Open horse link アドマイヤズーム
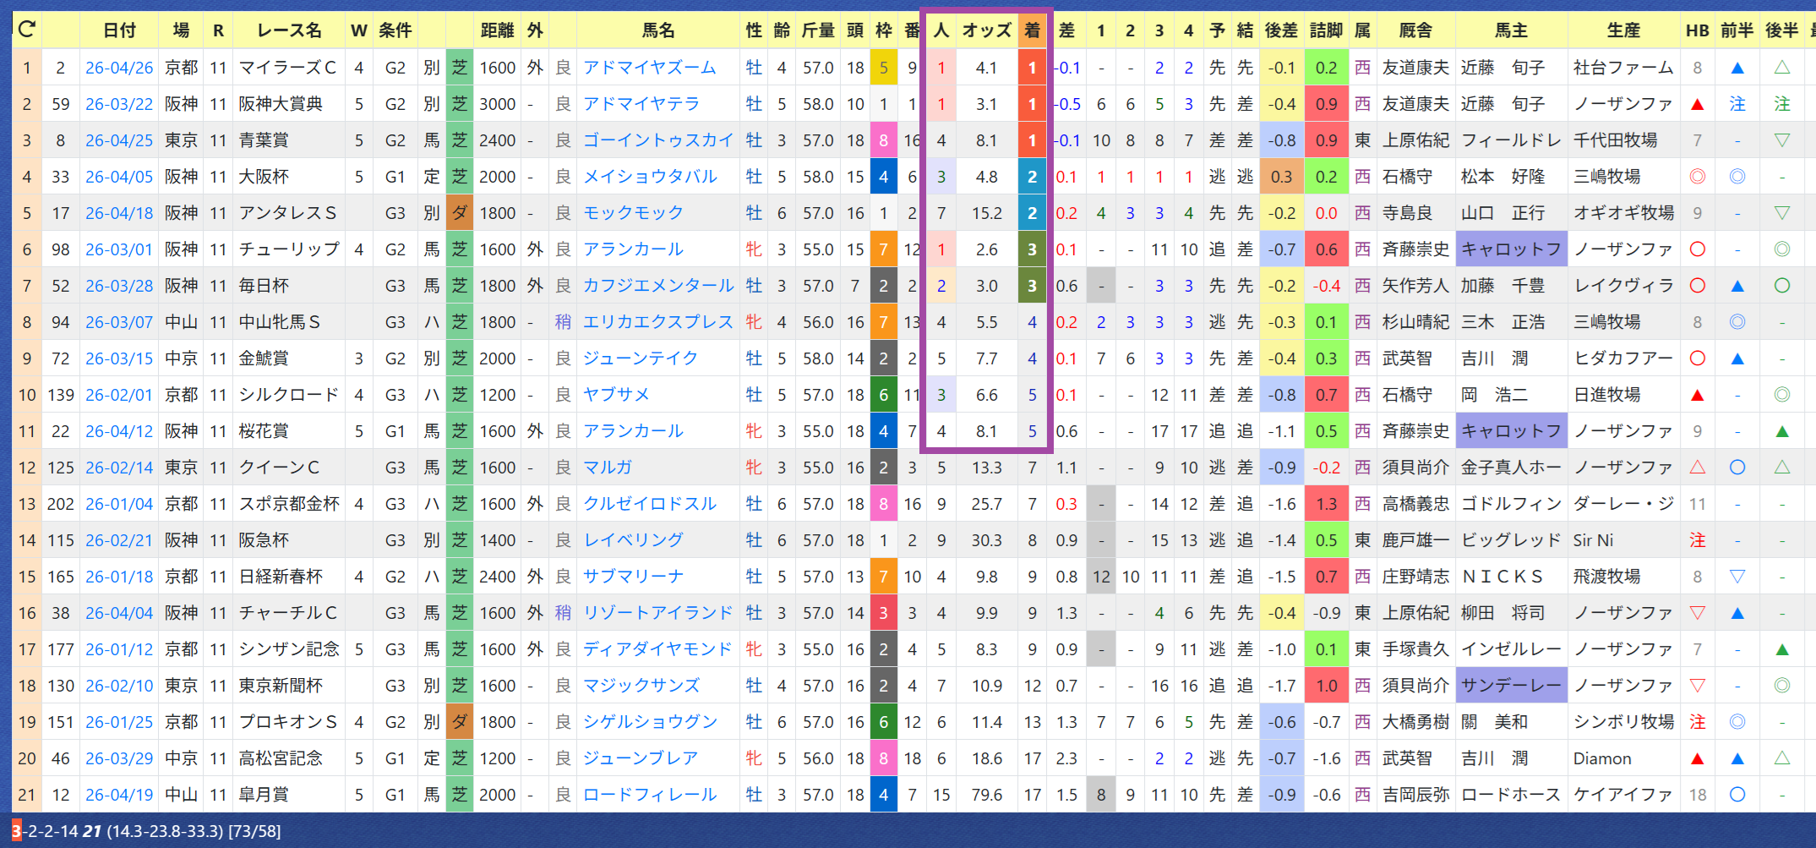 (x=649, y=68)
